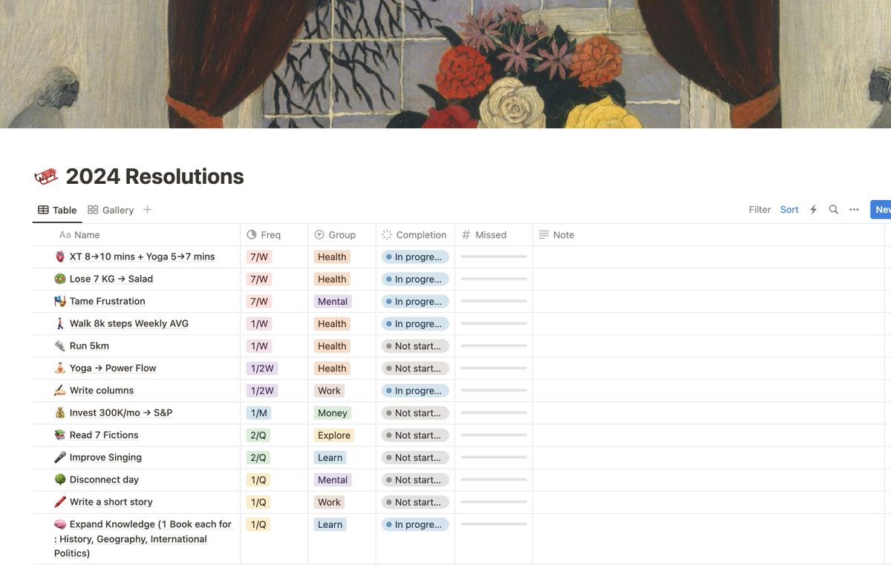Add a new view with the plus icon
Screen dimensions: 891x565
coord(147,210)
